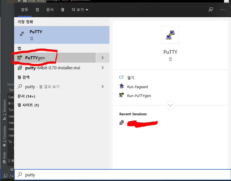Open the PuTTY best match result
The width and height of the screenshot is (231, 181).
[x=62, y=35]
